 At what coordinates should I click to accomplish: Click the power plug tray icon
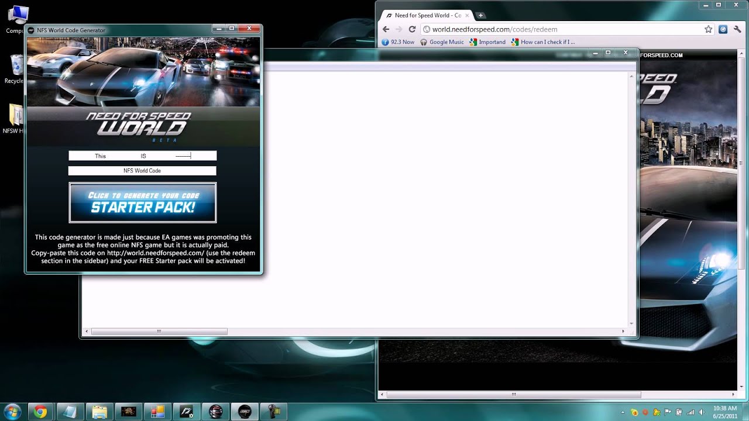pyautogui.click(x=679, y=412)
